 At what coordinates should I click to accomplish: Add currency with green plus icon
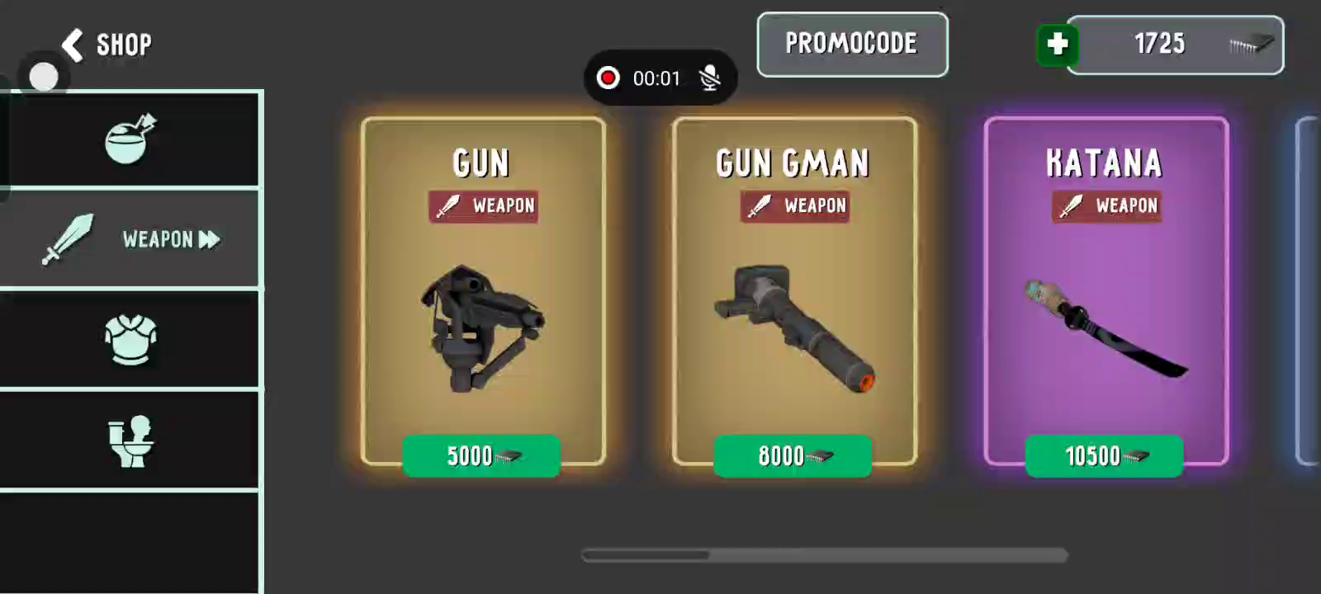[1058, 44]
